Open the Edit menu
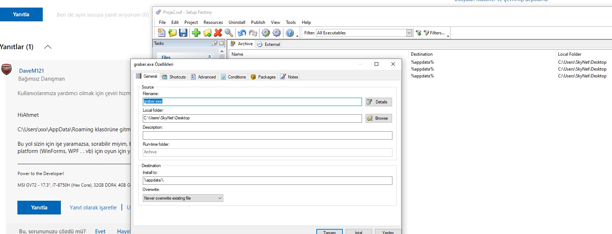This screenshot has width=612, height=234. click(x=175, y=22)
